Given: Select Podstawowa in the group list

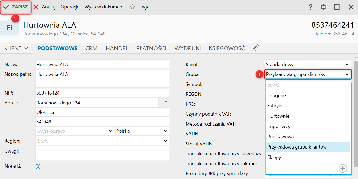Looking at the screenshot, I should coord(308,136).
